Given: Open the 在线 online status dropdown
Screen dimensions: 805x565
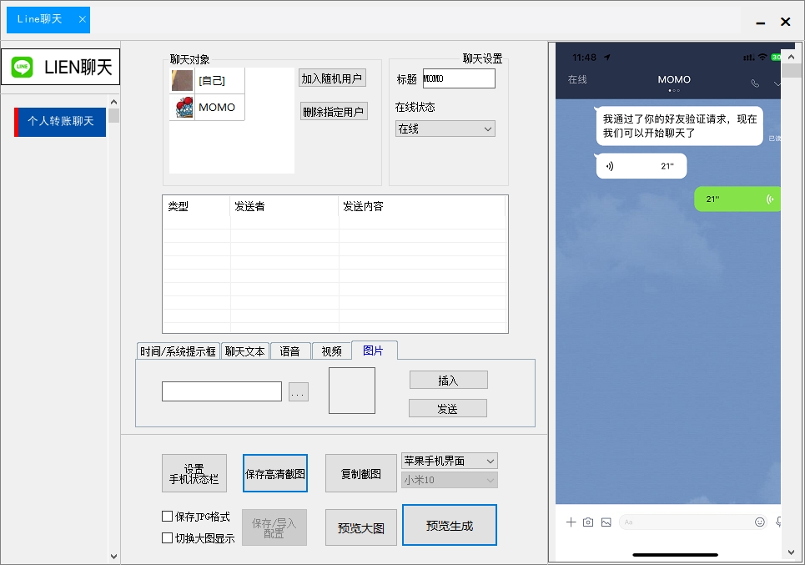Looking at the screenshot, I should [445, 129].
